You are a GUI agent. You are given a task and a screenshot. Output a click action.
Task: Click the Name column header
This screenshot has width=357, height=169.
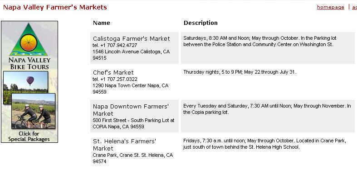click(102, 23)
